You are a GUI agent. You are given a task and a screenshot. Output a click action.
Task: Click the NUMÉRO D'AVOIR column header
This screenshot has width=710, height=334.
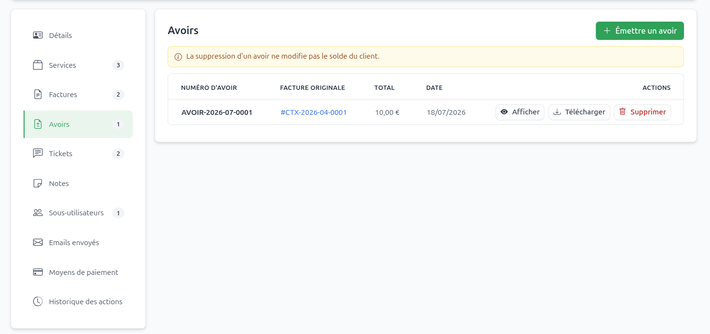(209, 87)
